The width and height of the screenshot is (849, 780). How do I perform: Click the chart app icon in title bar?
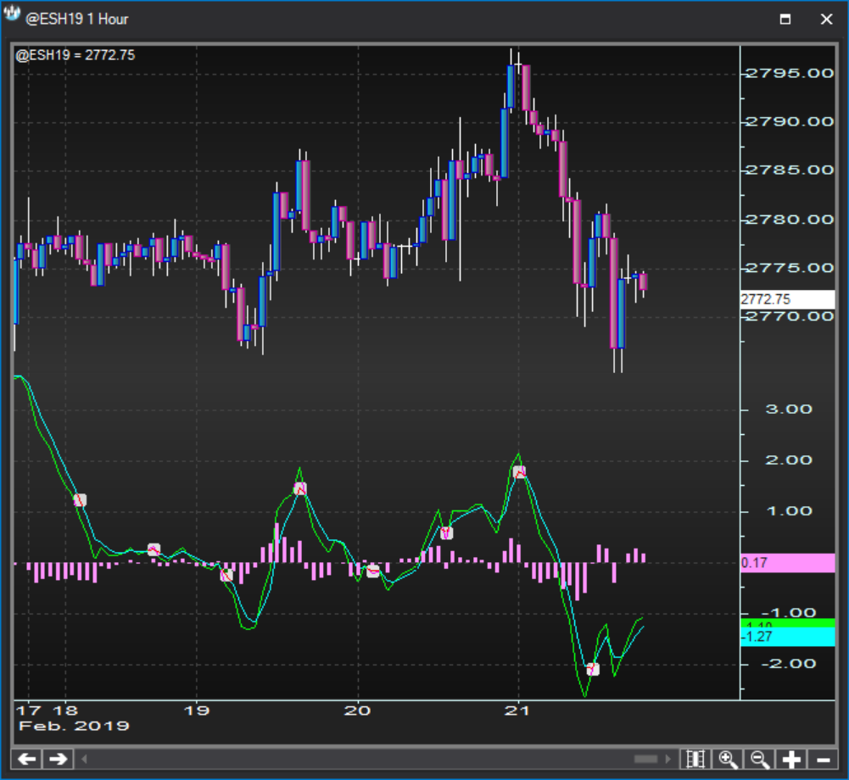(x=11, y=14)
